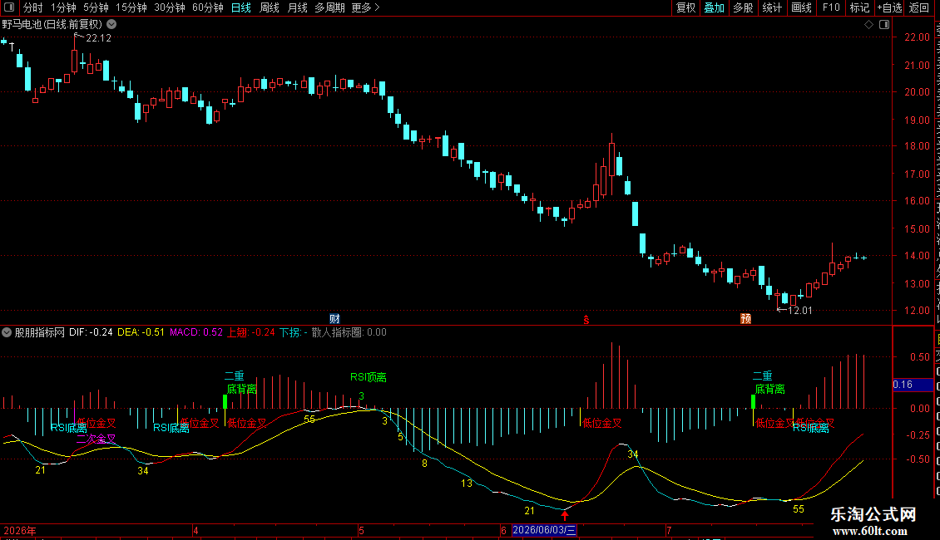Switch to 分时 intraday view
The image size is (940, 540).
tap(33, 7)
